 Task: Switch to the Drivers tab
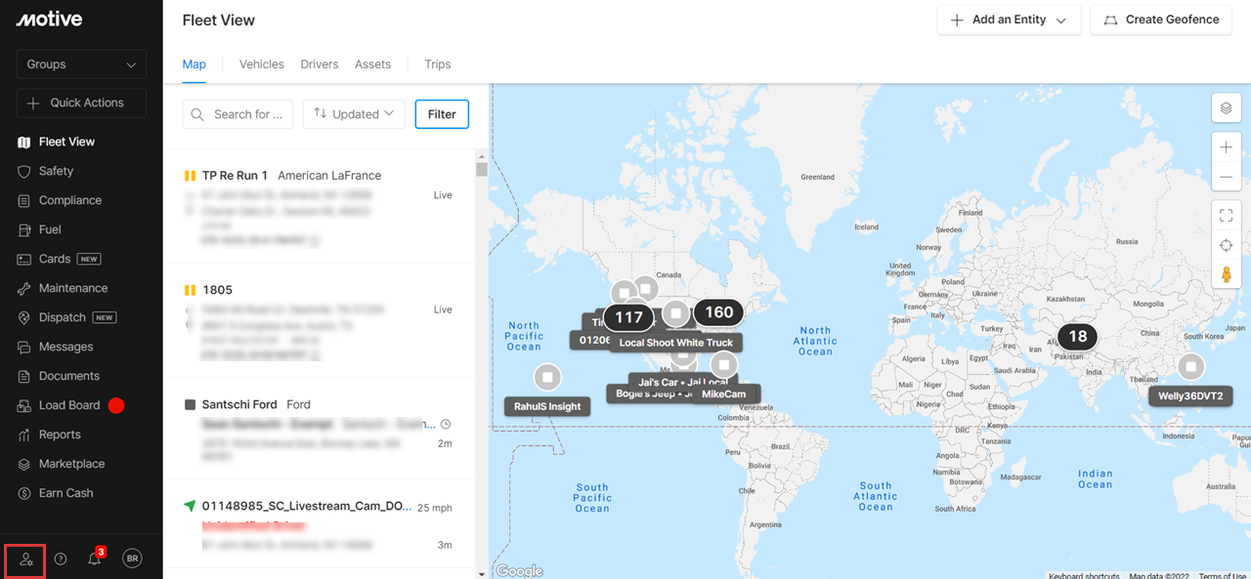pyautogui.click(x=320, y=64)
